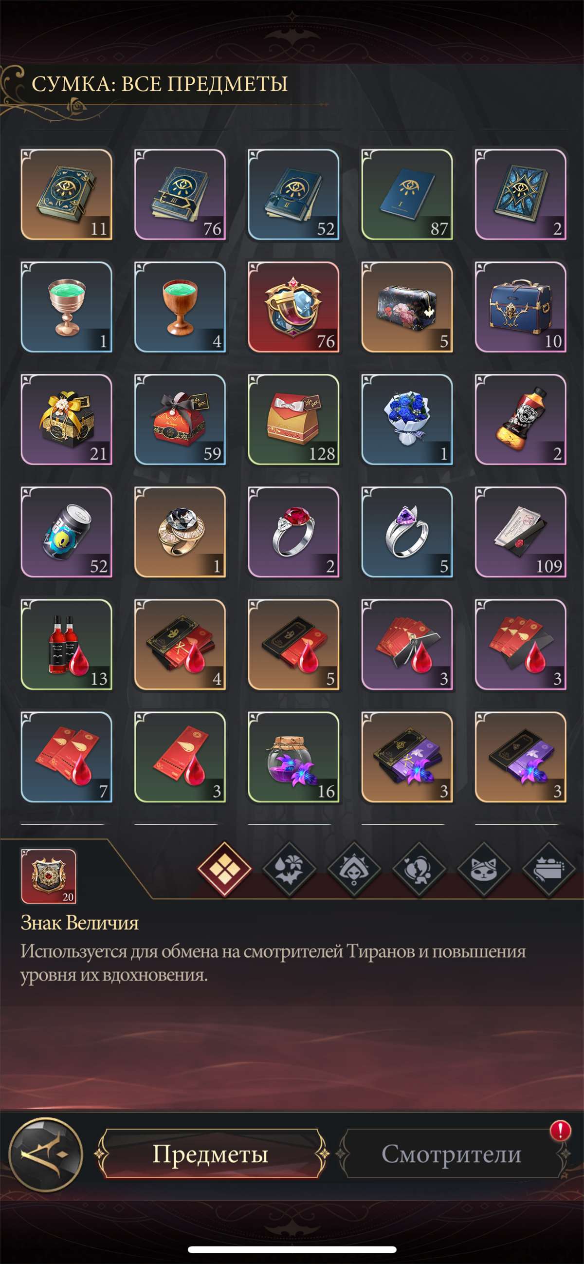Screen dimensions: 584x1264
Task: Switch to the Предметы tab
Action: tap(211, 1153)
